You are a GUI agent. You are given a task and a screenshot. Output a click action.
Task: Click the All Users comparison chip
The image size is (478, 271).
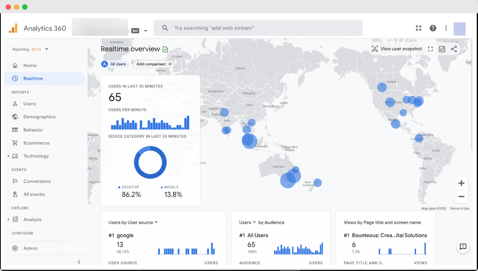(x=114, y=64)
